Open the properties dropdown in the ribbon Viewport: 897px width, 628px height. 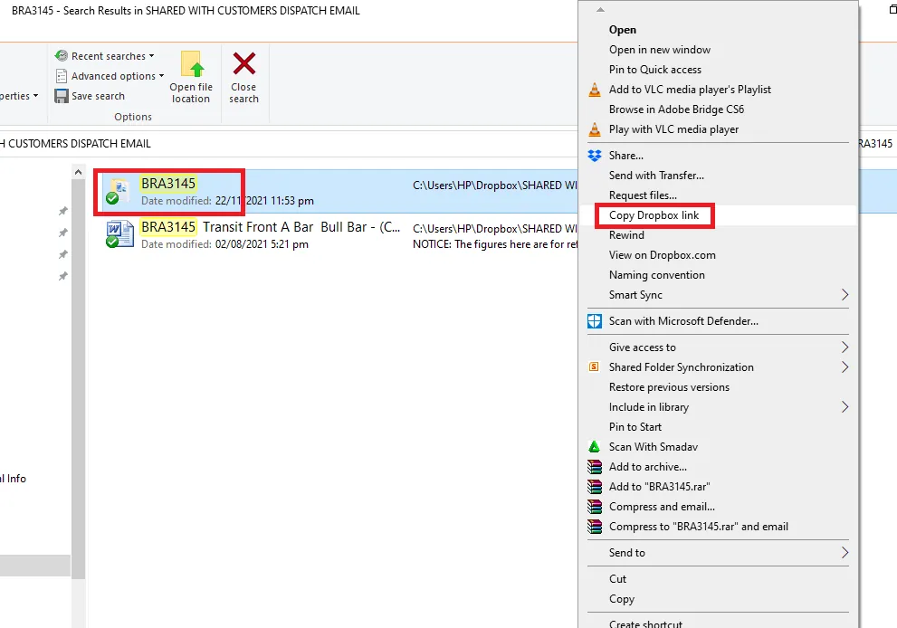click(x=19, y=96)
